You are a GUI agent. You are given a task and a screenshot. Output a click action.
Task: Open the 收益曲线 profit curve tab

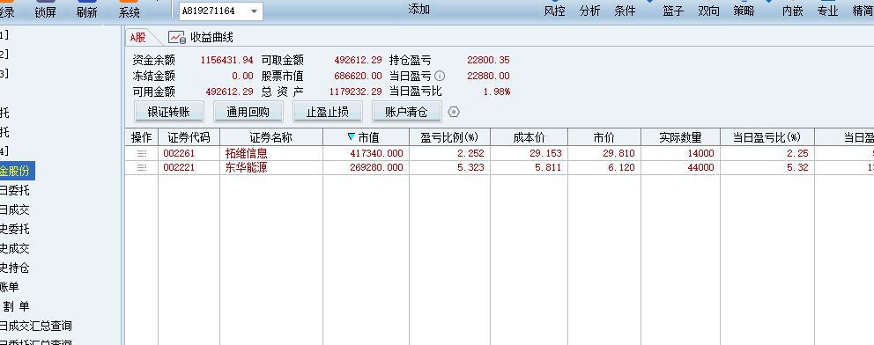pyautogui.click(x=211, y=37)
